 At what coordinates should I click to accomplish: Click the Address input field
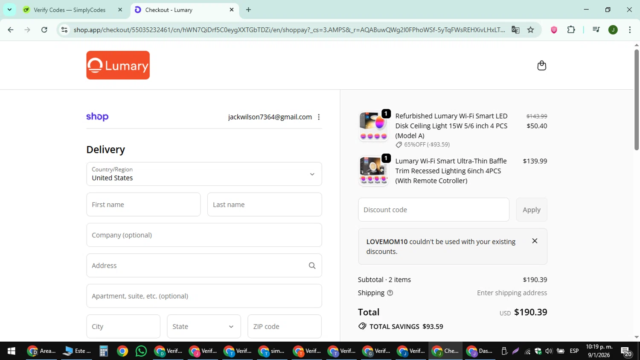pos(204,266)
